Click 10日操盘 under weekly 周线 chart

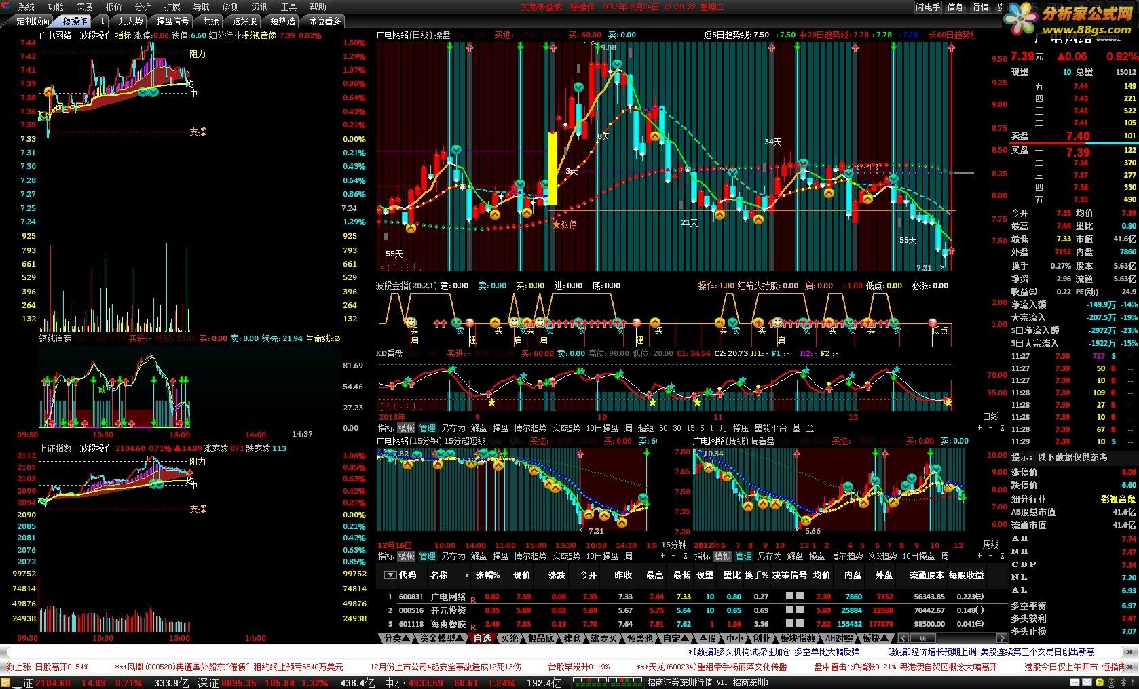[x=918, y=556]
